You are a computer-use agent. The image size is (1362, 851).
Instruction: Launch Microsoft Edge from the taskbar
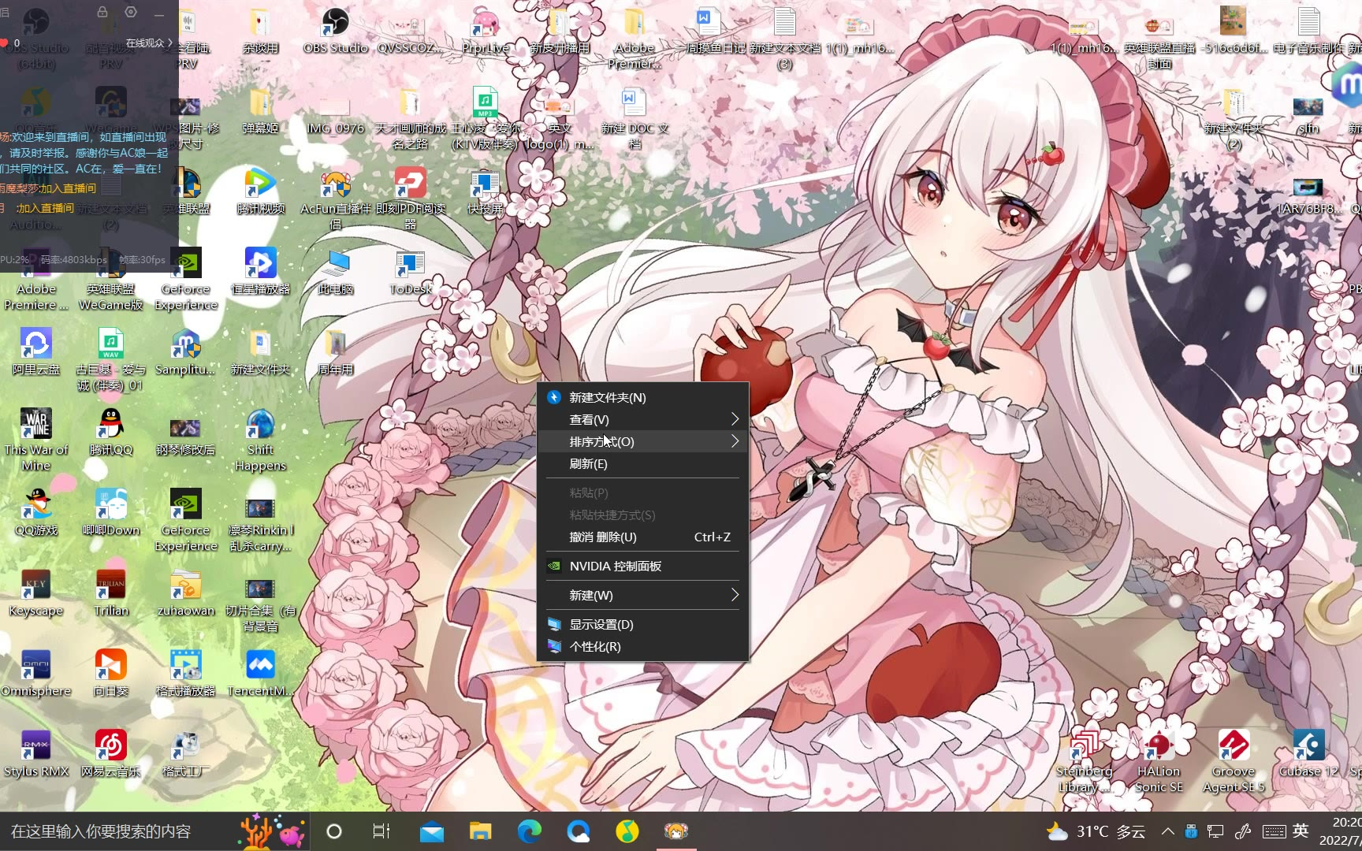529,831
